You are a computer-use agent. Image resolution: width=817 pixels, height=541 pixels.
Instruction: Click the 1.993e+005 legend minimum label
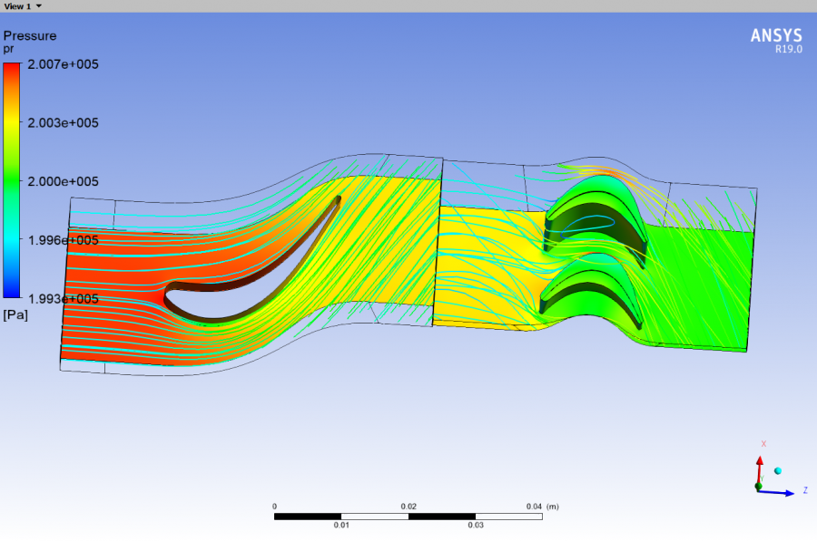64,298
